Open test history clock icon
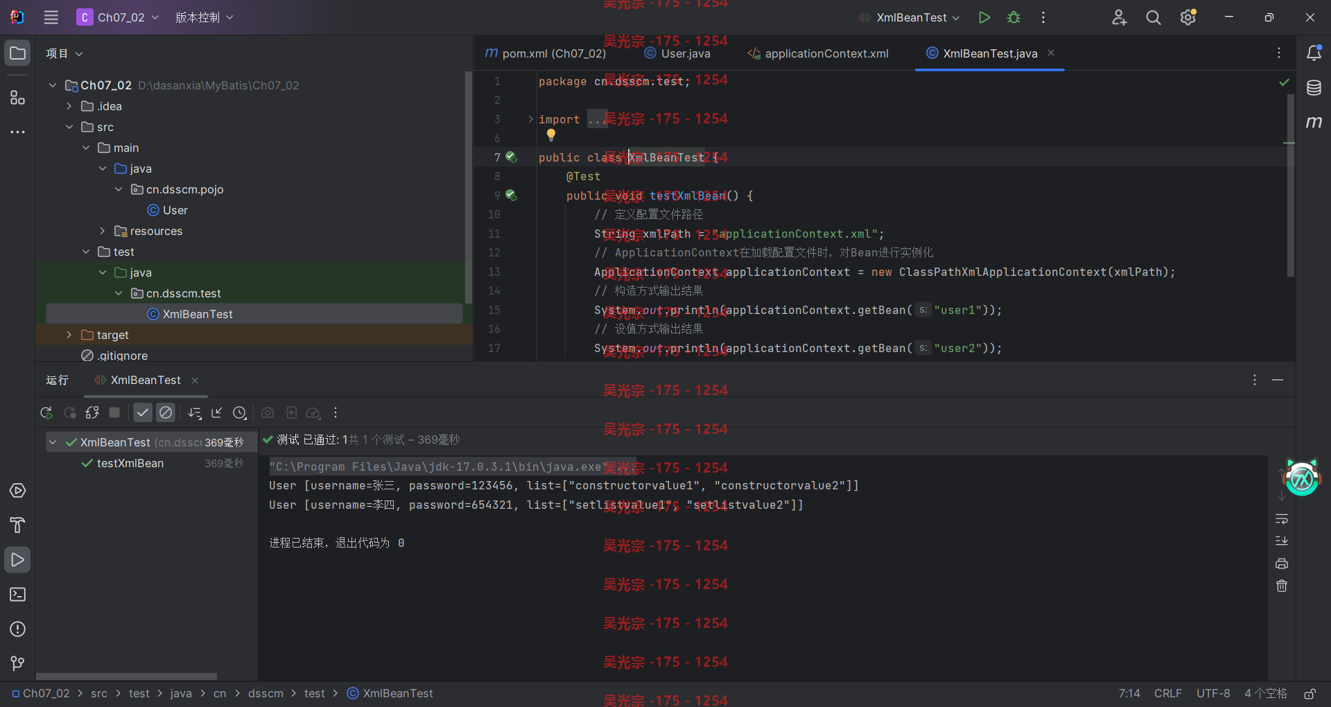This screenshot has width=1331, height=707. click(240, 413)
